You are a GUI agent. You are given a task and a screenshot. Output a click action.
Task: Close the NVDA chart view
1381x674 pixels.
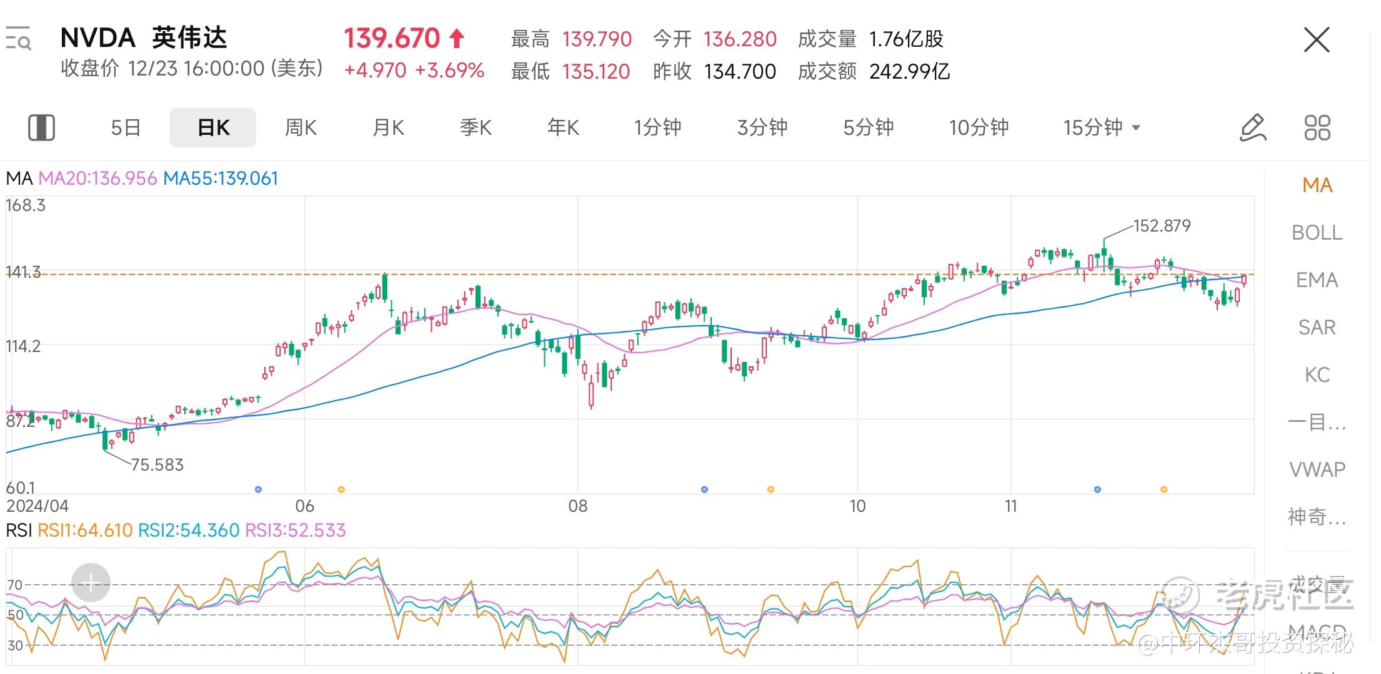tap(1317, 40)
